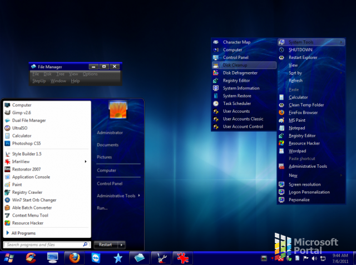Choose Clean Temp Folder in context menu

point(311,105)
